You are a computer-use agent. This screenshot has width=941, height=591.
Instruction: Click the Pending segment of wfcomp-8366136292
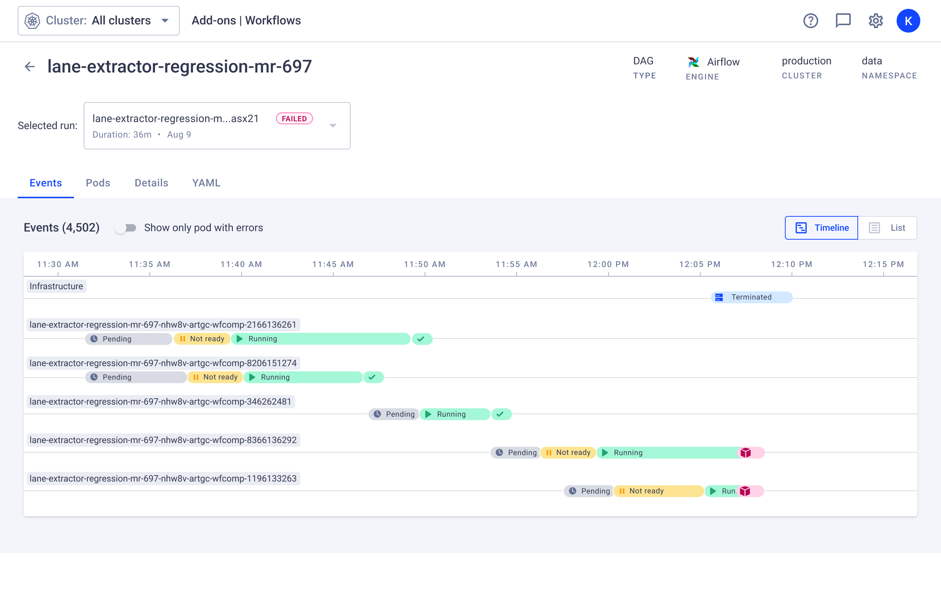[x=515, y=452]
